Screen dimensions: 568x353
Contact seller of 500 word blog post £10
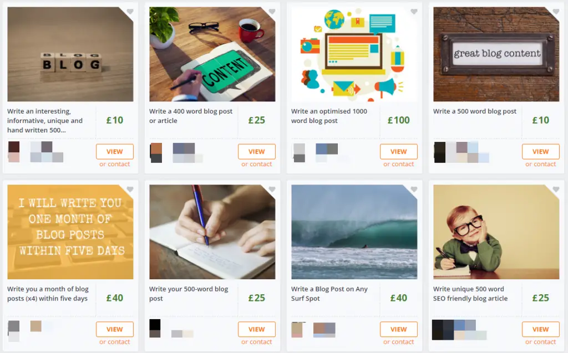(540, 164)
